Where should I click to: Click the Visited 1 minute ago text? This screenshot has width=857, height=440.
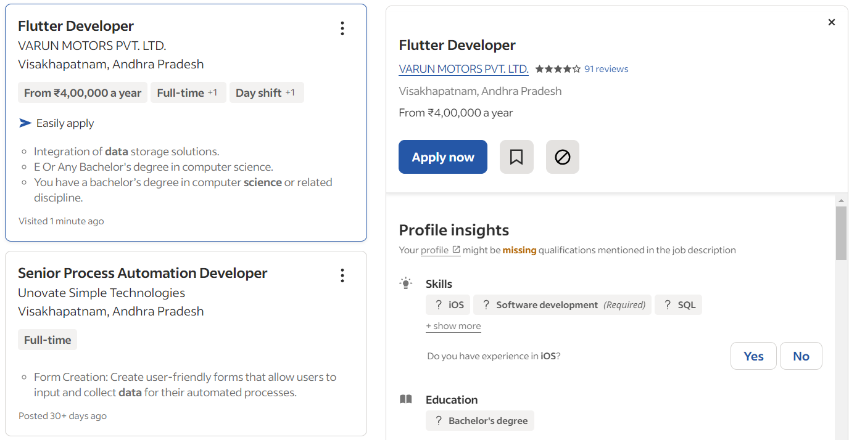tap(61, 221)
